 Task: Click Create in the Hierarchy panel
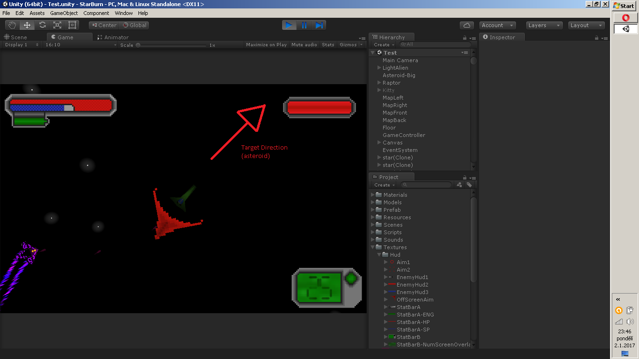[382, 44]
